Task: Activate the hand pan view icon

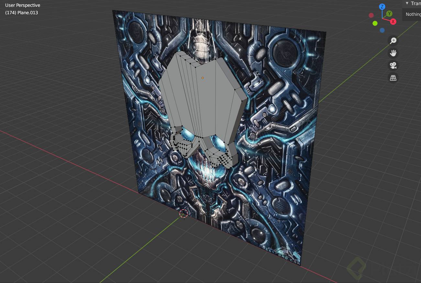Action: pos(393,53)
